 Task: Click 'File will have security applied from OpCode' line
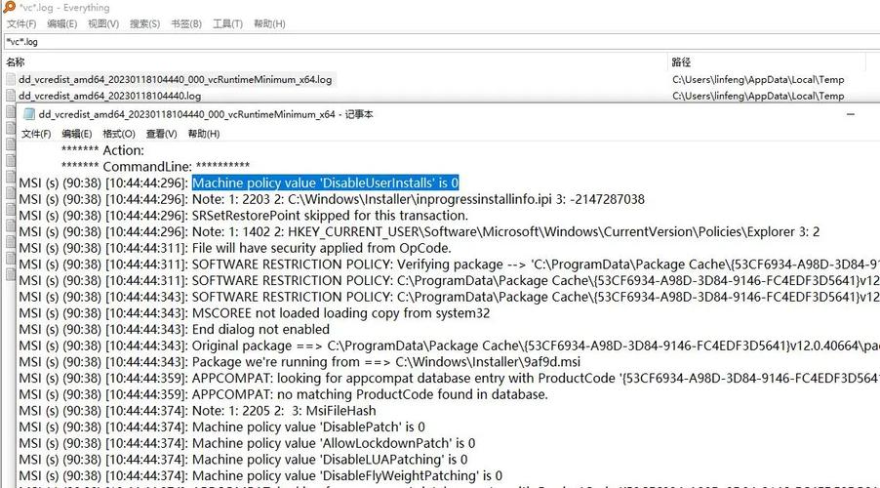pos(235,248)
